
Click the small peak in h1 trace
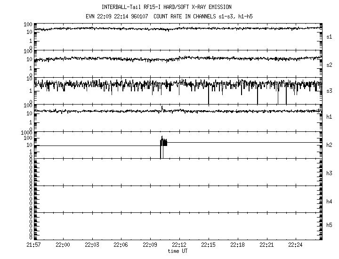(x=162, y=108)
